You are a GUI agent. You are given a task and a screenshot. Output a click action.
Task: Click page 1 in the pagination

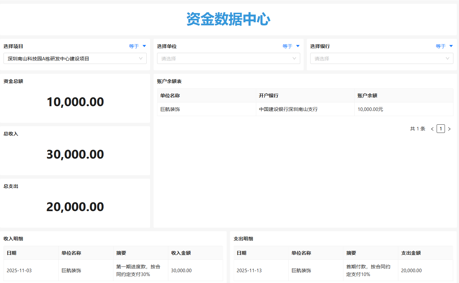[x=441, y=128]
